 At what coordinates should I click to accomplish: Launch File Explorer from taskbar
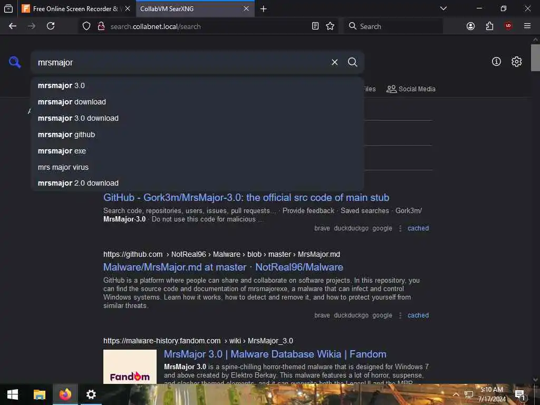point(39,394)
